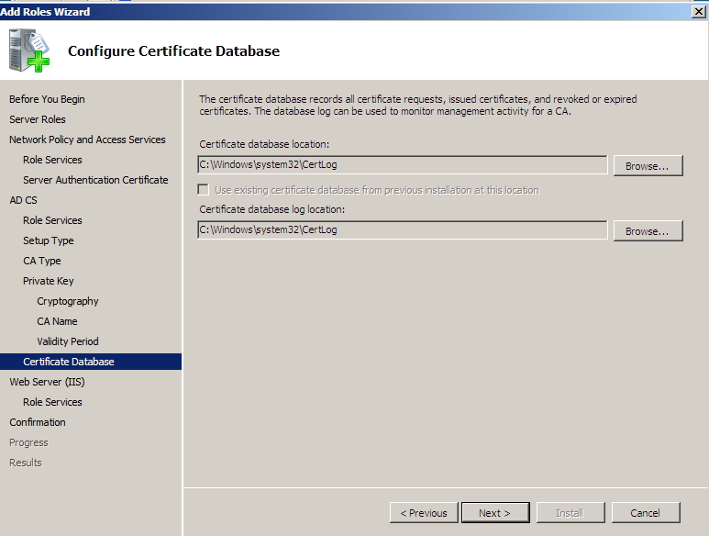Open Network Policy and Access Services step

[87, 140]
